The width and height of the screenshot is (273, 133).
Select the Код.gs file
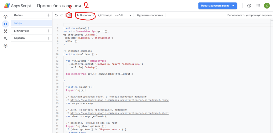(x=18, y=23)
